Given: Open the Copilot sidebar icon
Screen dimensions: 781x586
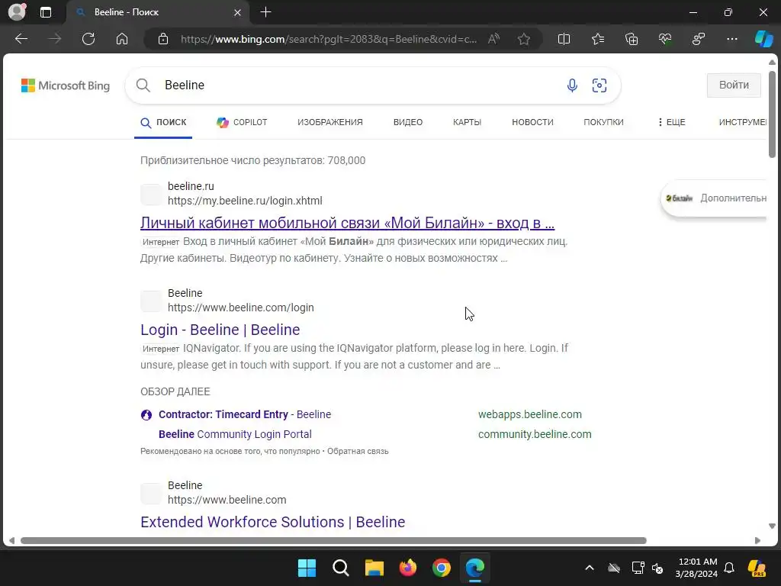Looking at the screenshot, I should [x=763, y=39].
